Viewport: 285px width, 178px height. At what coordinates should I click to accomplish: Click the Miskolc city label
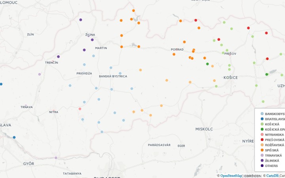[x=204, y=129]
